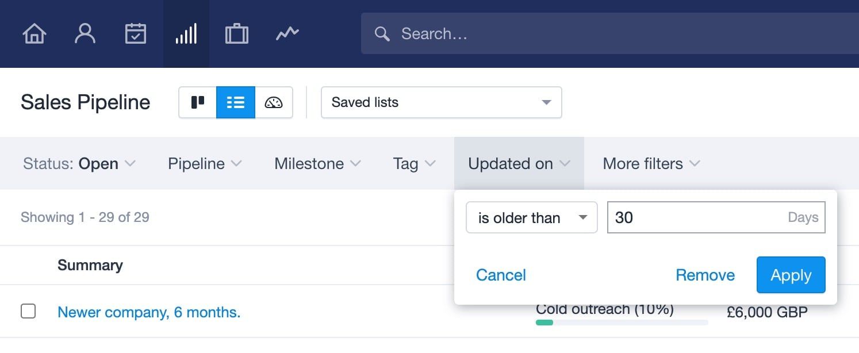The width and height of the screenshot is (859, 353).
Task: Expand the Status: Open filter
Action: (79, 164)
